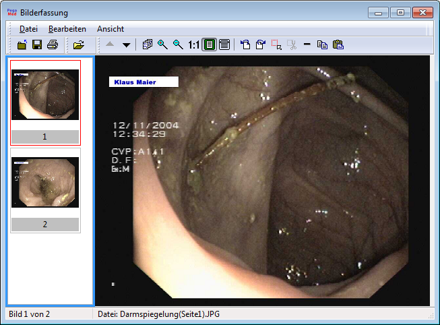Image resolution: width=440 pixels, height=325 pixels.
Task: Rotate the image clockwise
Action: pos(261,45)
